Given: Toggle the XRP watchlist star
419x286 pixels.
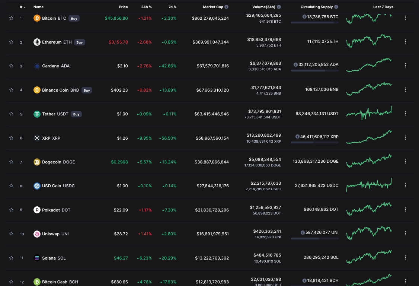Looking at the screenshot, I should click(11, 138).
